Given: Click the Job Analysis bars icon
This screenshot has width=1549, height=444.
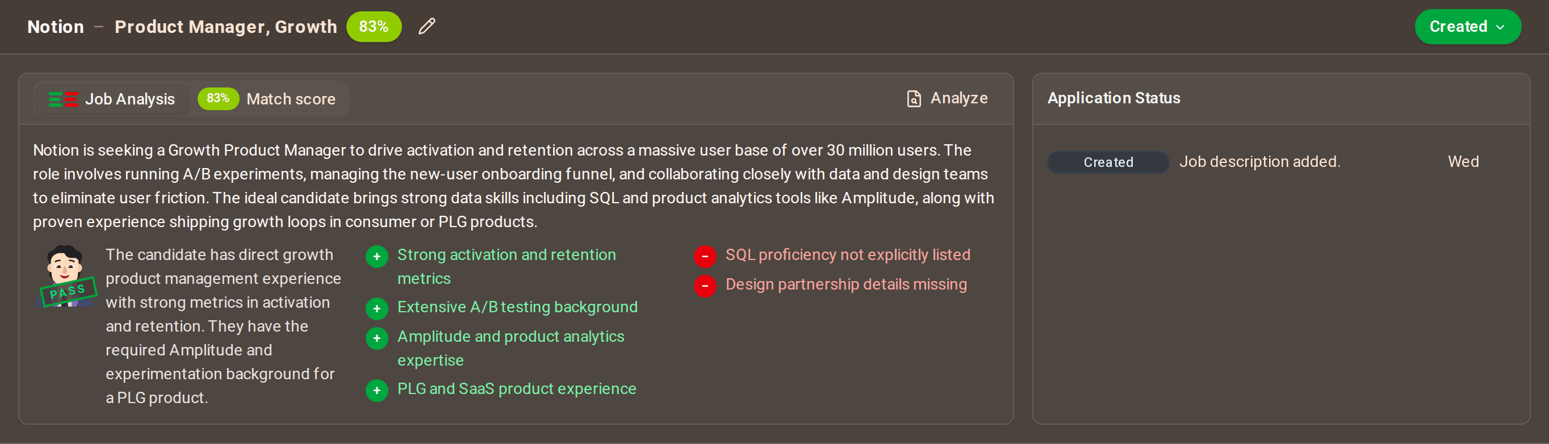Looking at the screenshot, I should click(x=63, y=99).
